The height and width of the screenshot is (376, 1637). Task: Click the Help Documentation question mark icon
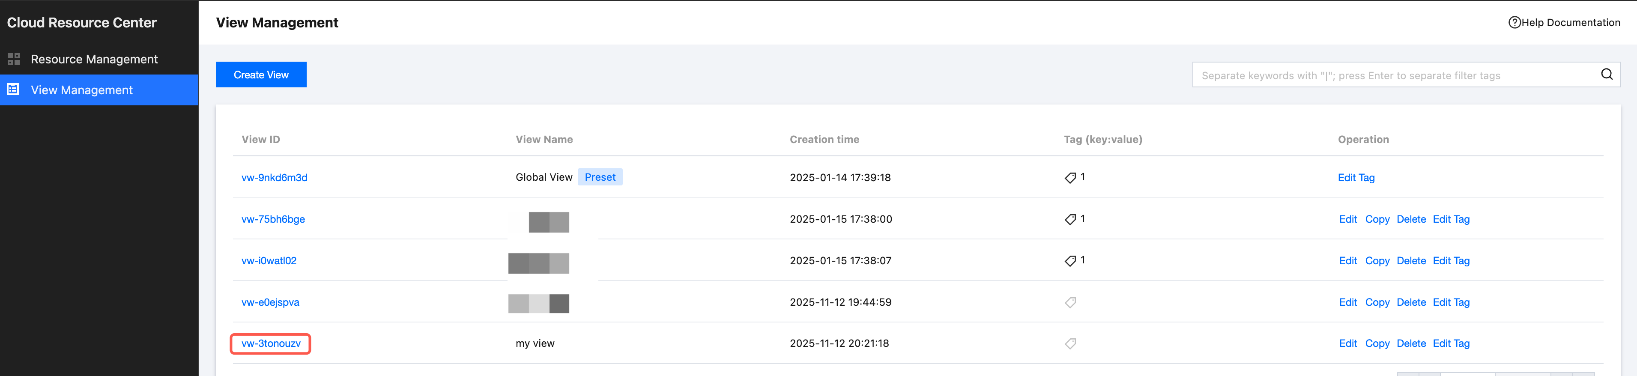tap(1515, 23)
